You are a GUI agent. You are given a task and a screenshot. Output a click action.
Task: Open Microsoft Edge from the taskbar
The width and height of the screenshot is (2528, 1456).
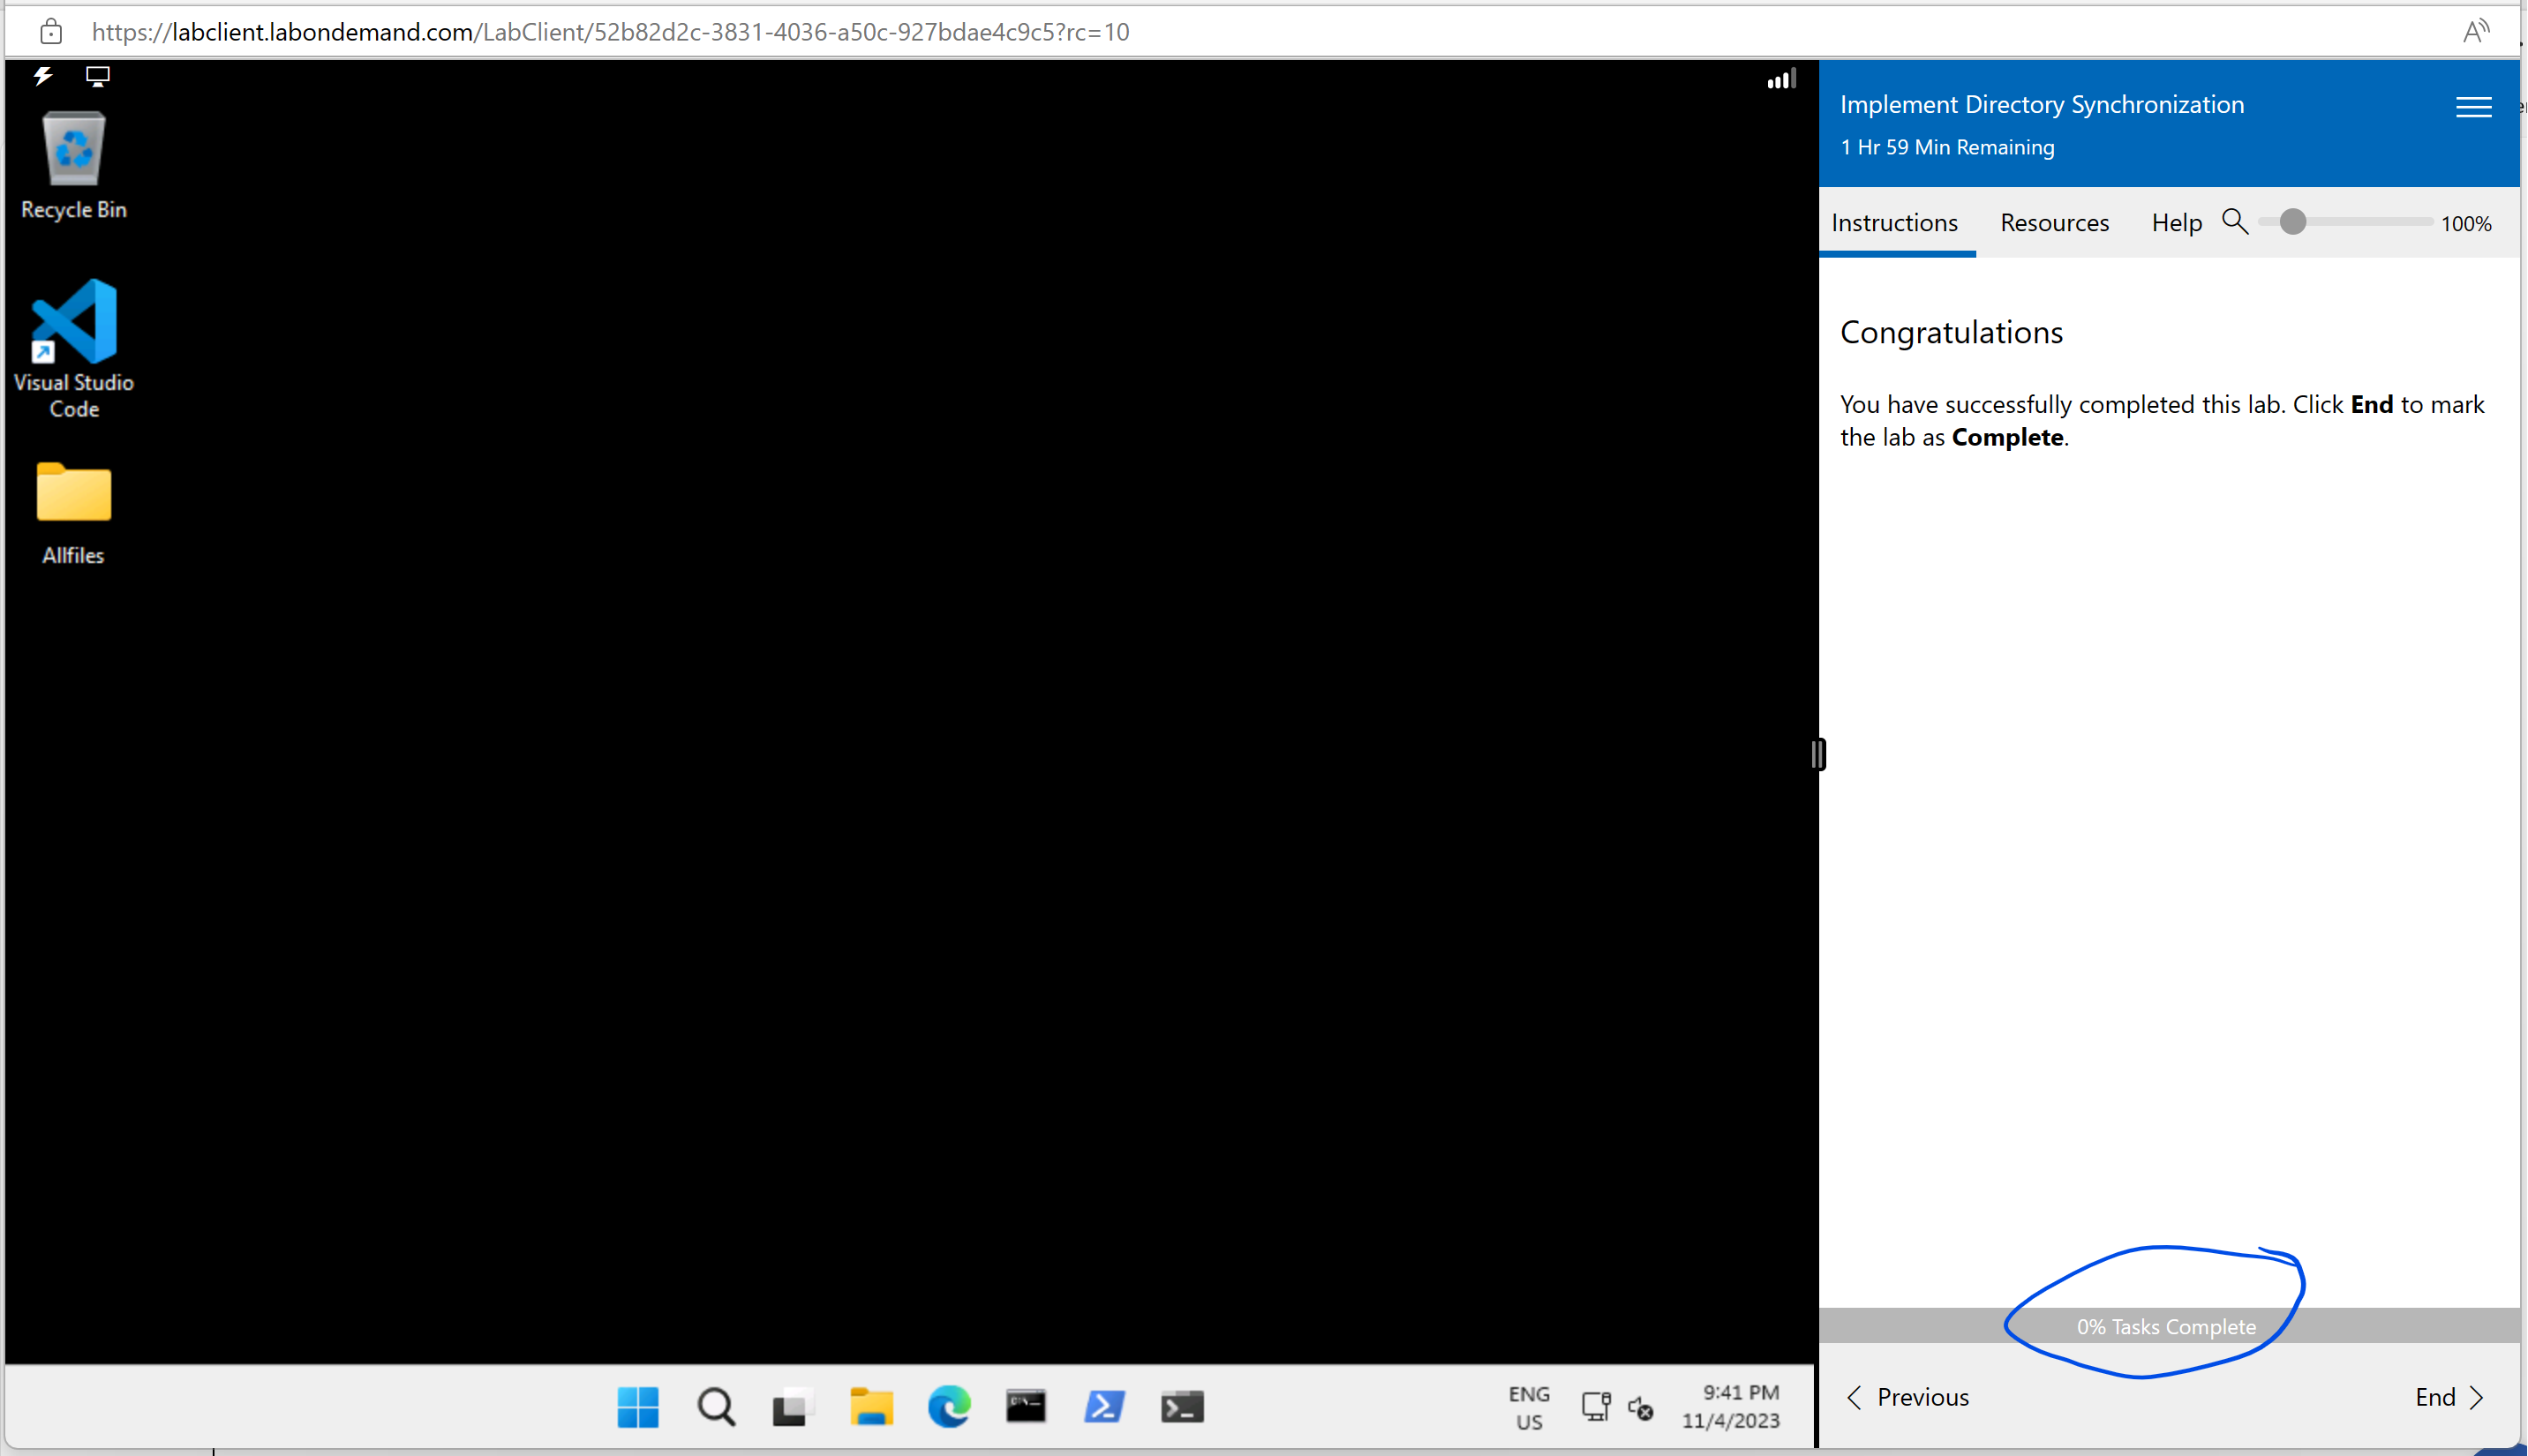[948, 1405]
